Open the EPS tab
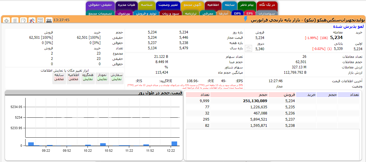366x162 pixels. [249, 13]
